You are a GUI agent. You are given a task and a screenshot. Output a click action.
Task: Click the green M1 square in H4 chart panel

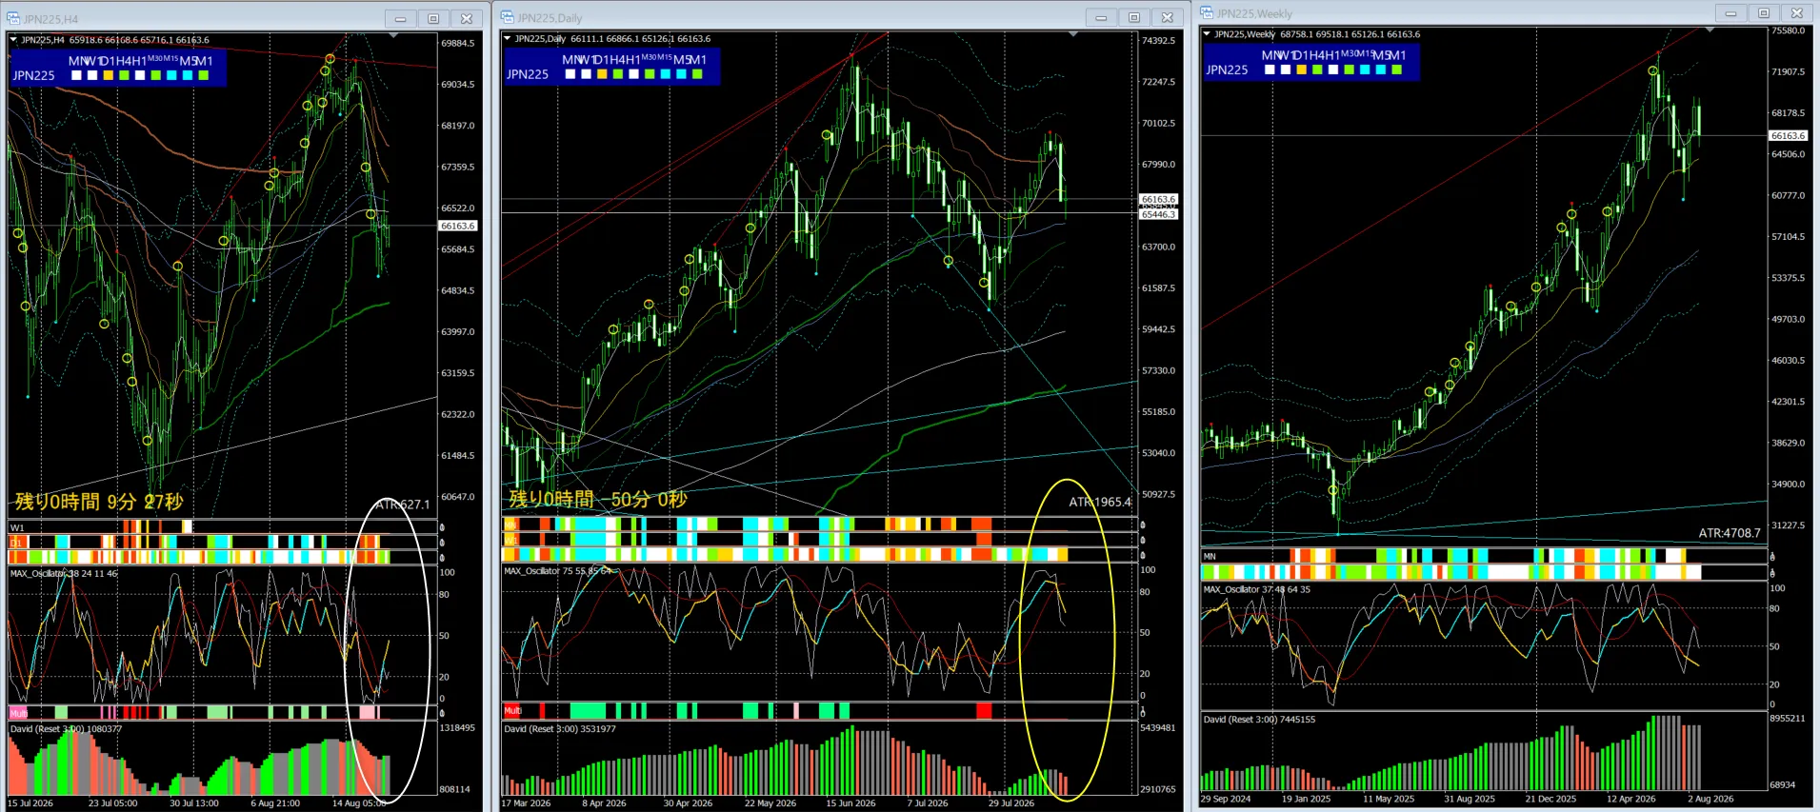pyautogui.click(x=204, y=75)
